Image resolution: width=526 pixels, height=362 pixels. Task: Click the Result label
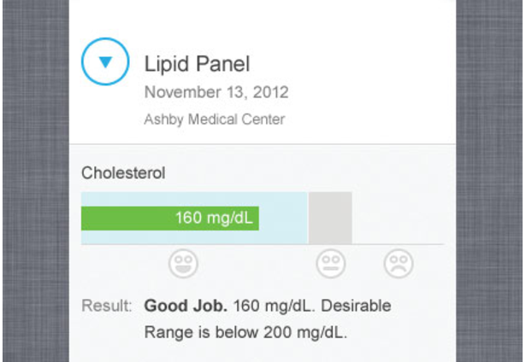click(107, 306)
